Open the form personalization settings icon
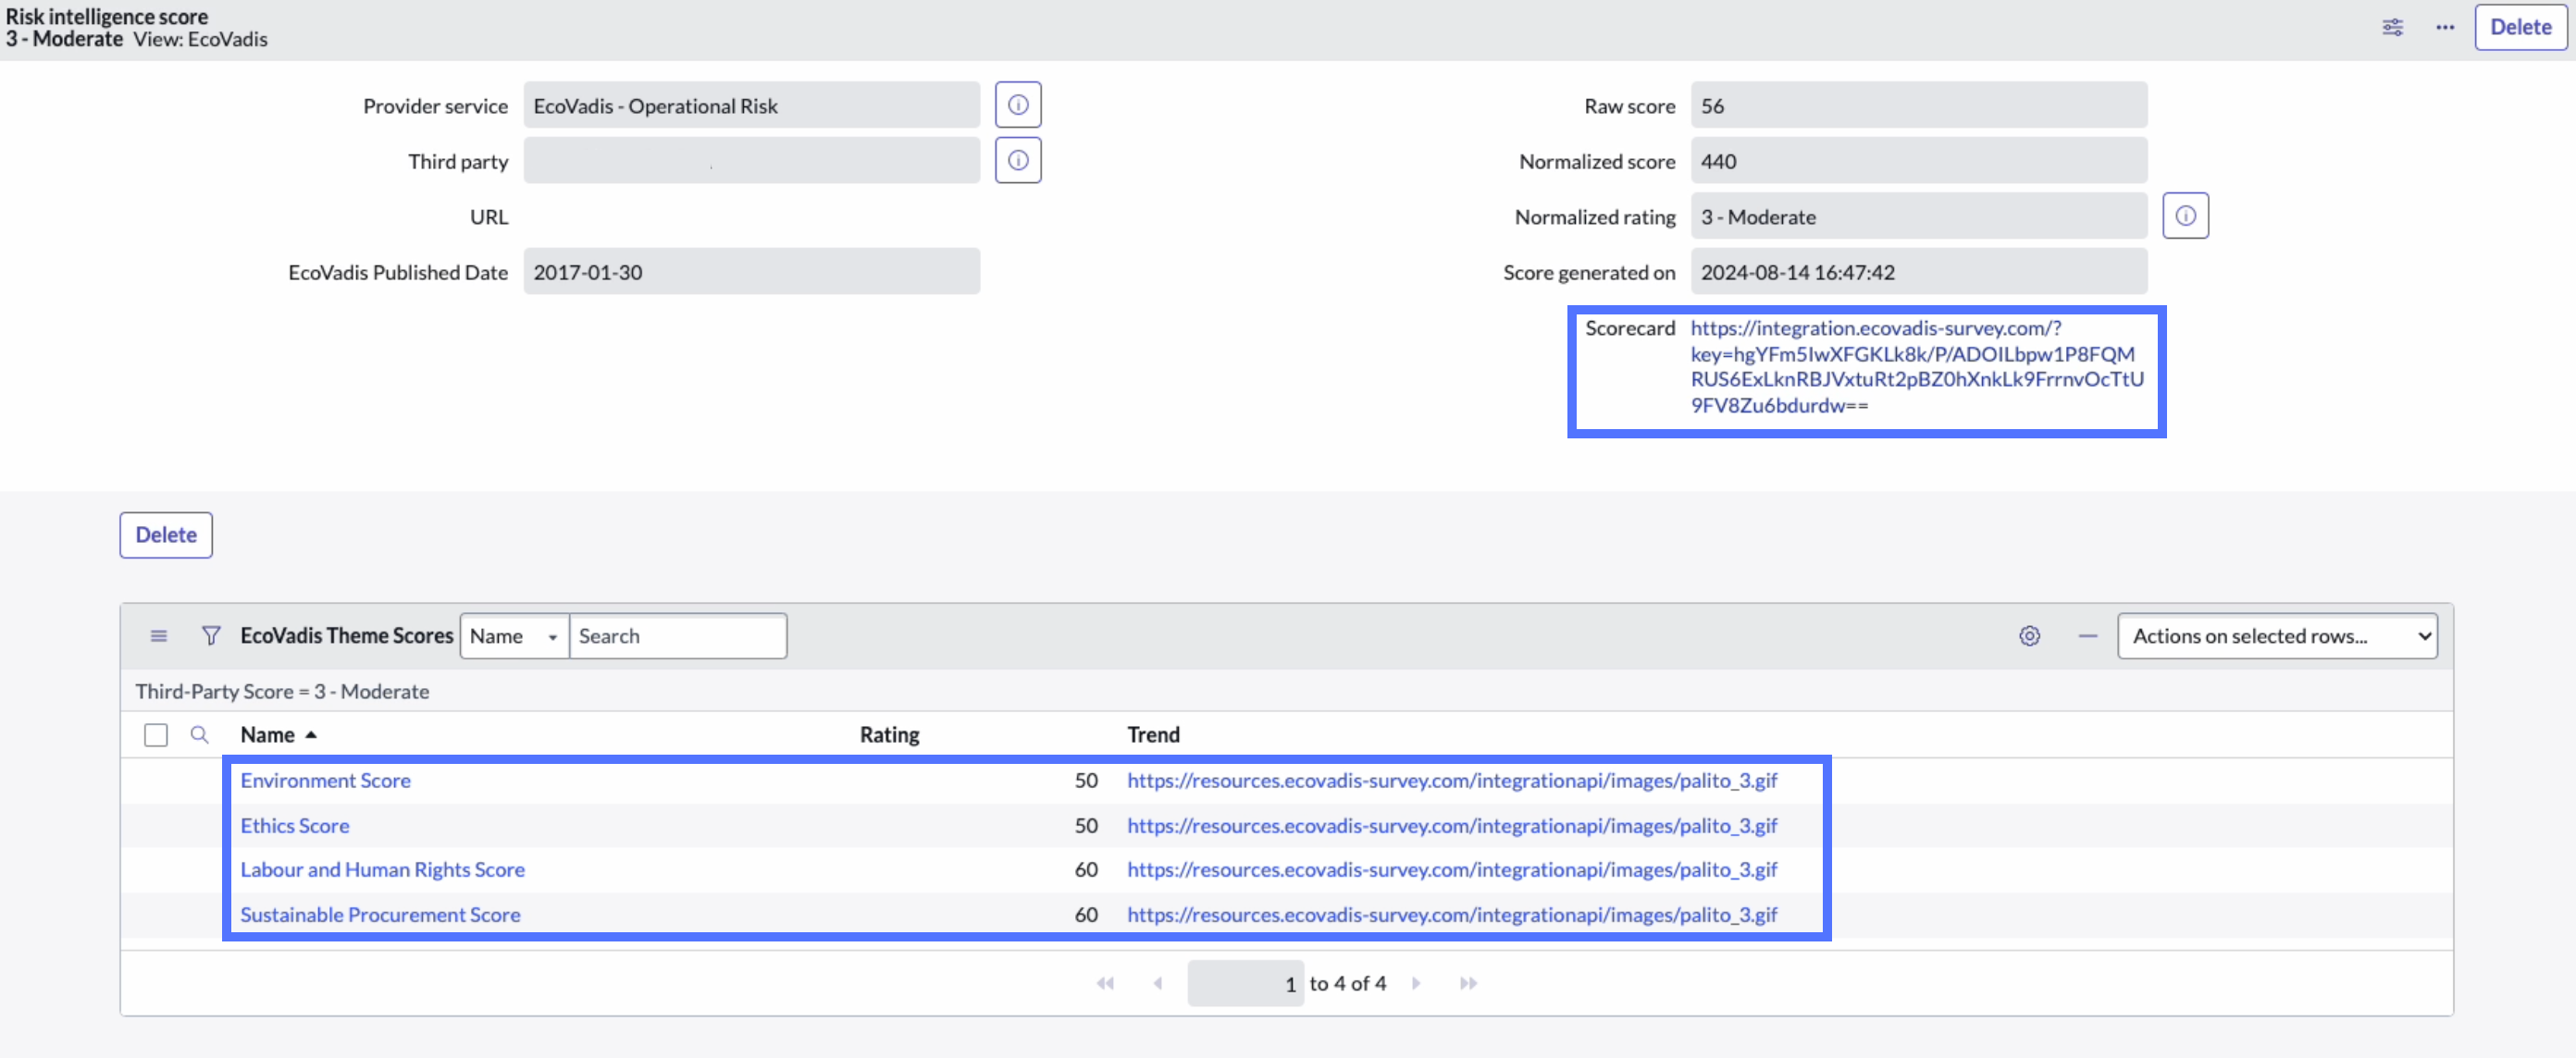2576x1058 pixels. [x=2392, y=27]
